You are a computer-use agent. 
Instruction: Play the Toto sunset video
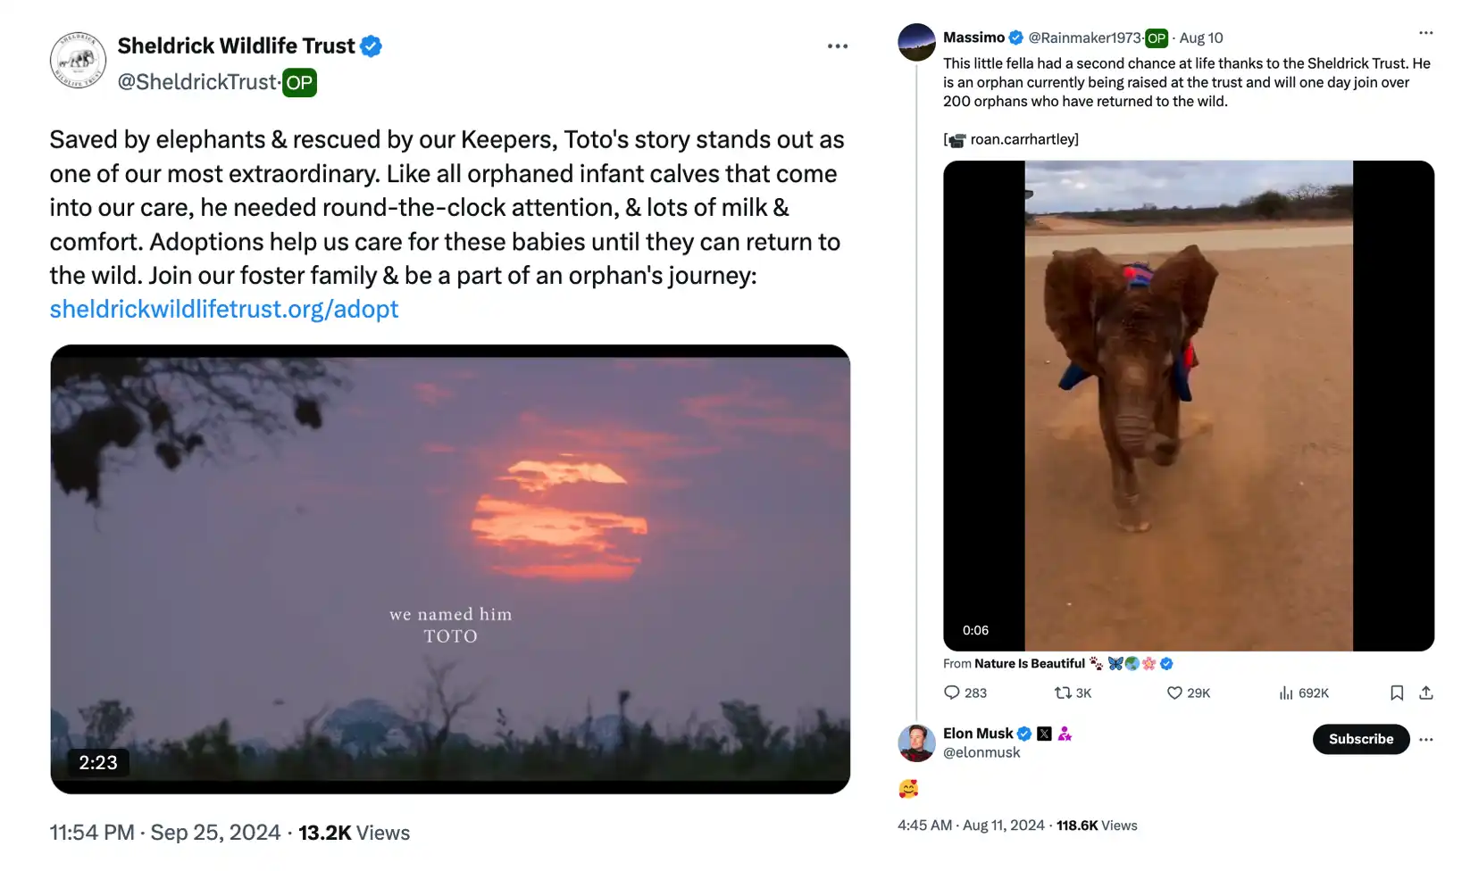[450, 568]
